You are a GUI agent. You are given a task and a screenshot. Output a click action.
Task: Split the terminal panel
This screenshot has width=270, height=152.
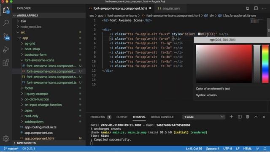pos(240,117)
